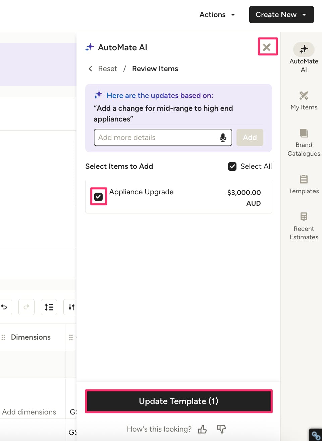Open the Create New dropdown
This screenshot has width=322, height=441.
point(281,15)
